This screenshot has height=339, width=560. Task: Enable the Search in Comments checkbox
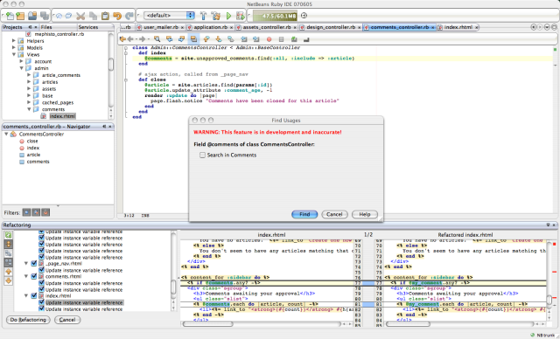[202, 155]
